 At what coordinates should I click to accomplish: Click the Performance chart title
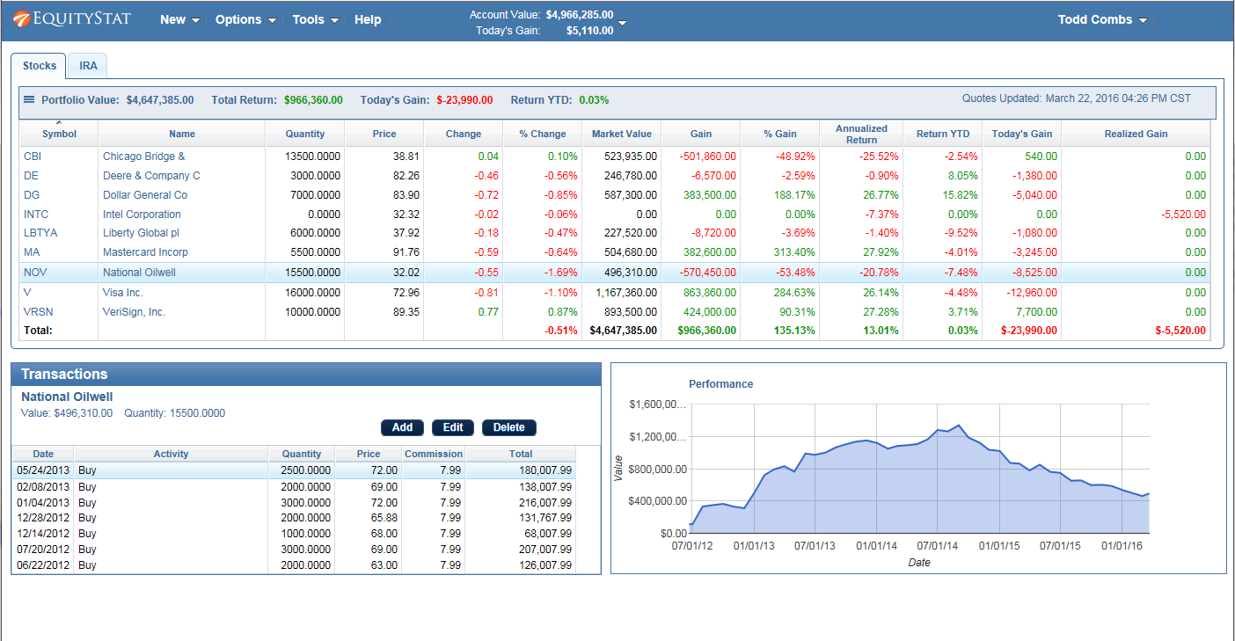[721, 384]
